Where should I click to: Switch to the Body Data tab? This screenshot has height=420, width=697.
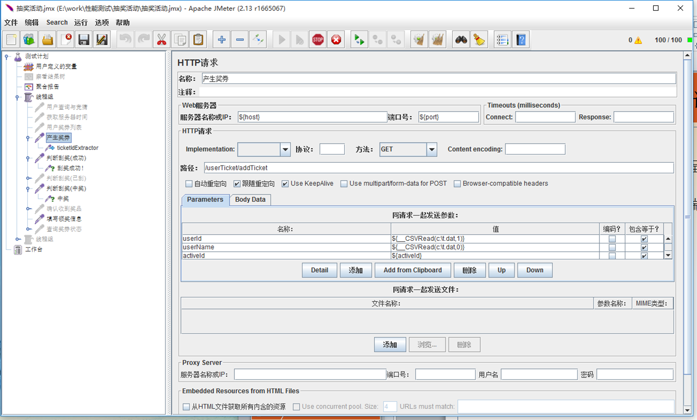[250, 200]
